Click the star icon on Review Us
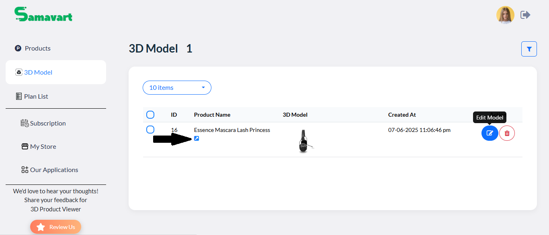Viewport: 549px width, 235px height. click(x=41, y=227)
